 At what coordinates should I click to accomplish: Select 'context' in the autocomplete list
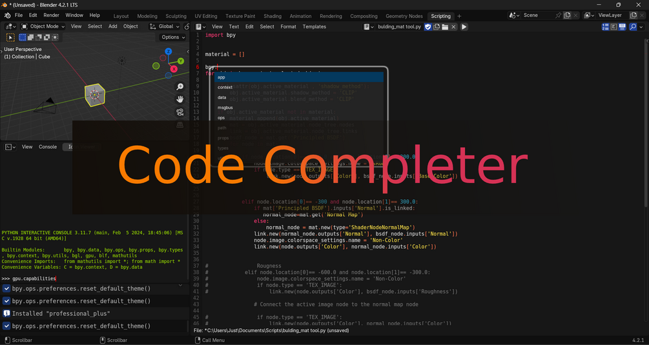[x=299, y=87]
